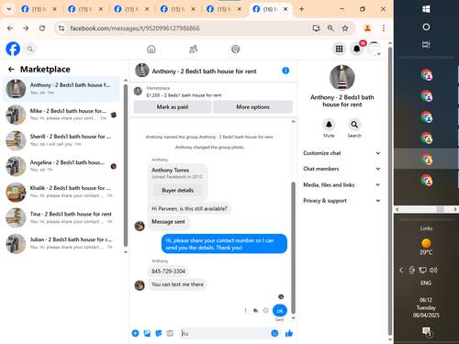The height and width of the screenshot is (344, 459).
Task: Click the taskbar volume speaker icon
Action: (433, 270)
